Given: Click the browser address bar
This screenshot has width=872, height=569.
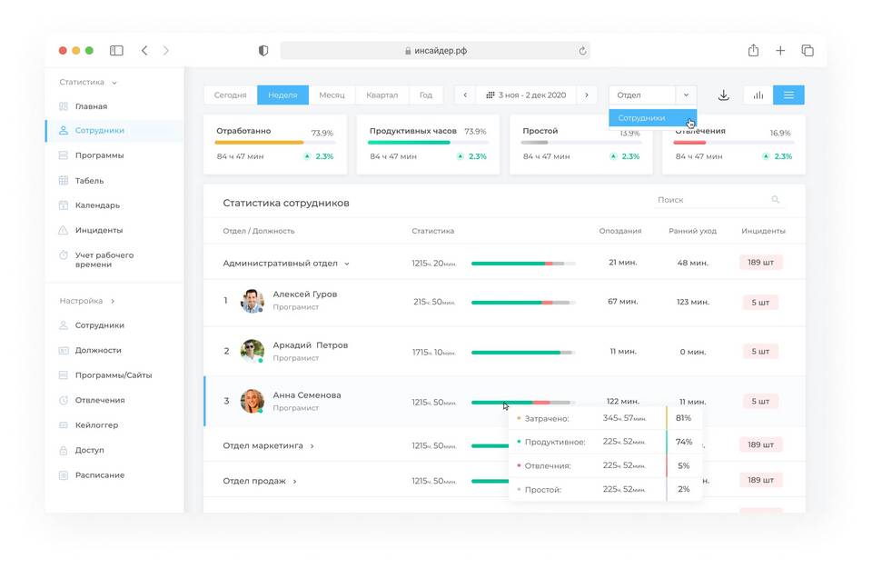Looking at the screenshot, I should (435, 51).
